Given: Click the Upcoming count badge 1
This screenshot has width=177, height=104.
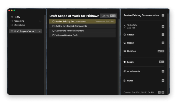Looking at the screenshot, I should [x=40, y=21].
